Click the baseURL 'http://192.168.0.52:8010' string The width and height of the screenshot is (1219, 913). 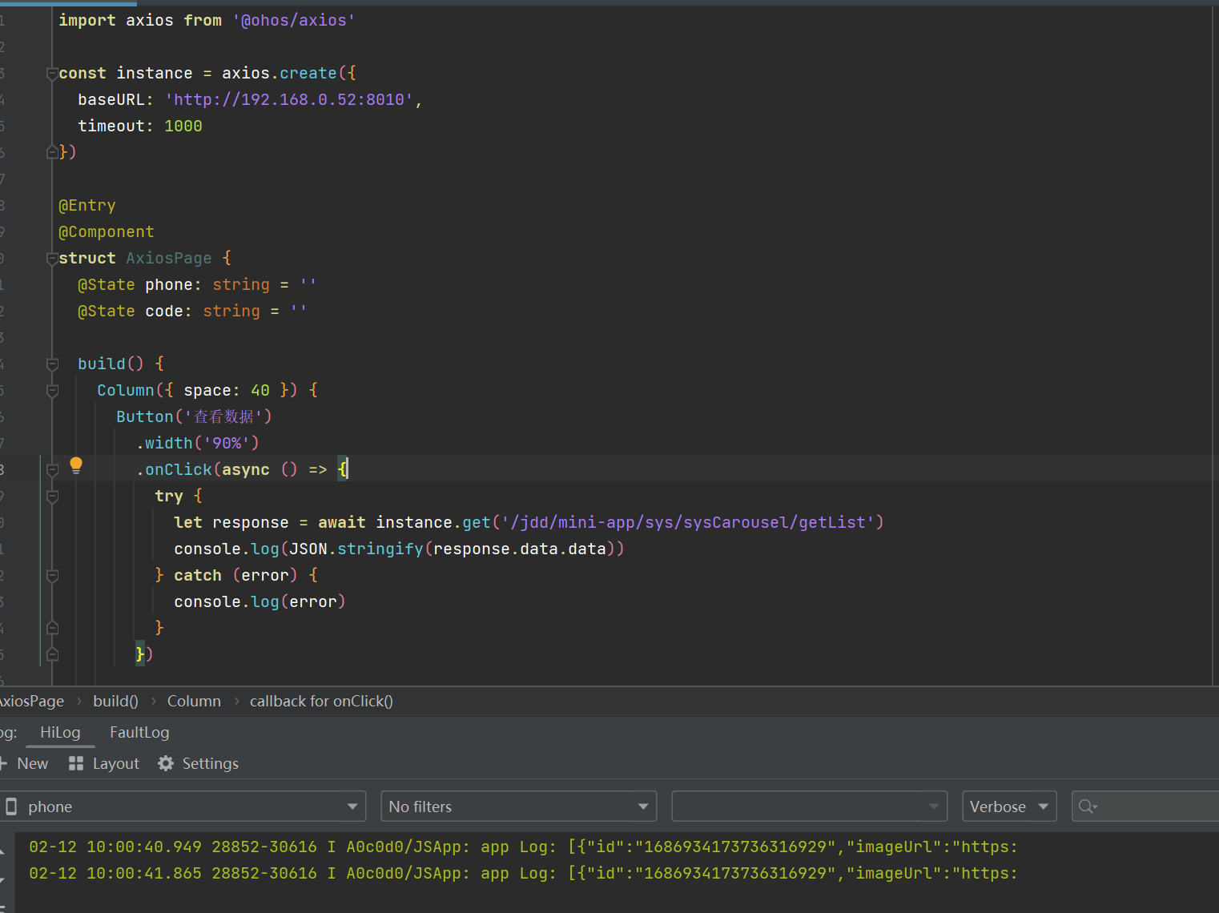tap(289, 99)
